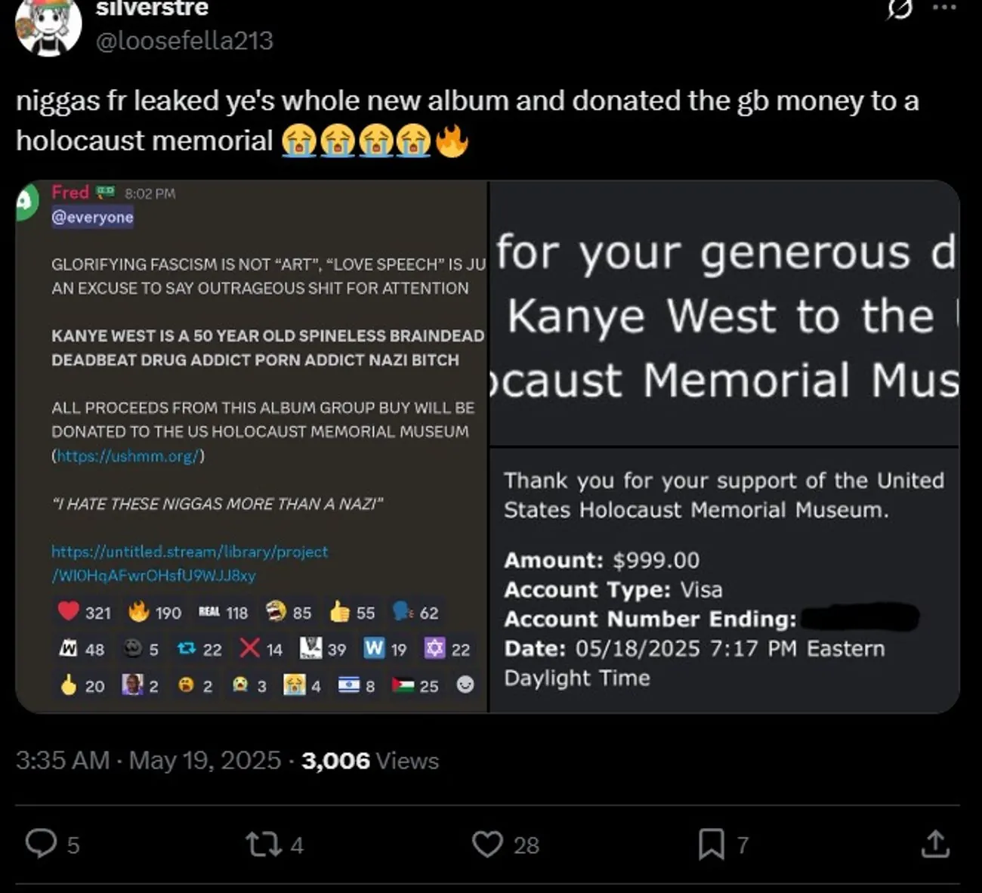This screenshot has height=893, width=982.
Task: Open the three-dot more options menu
Action: tap(944, 8)
